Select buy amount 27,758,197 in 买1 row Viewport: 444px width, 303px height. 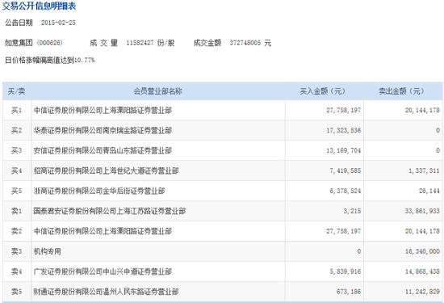point(343,110)
